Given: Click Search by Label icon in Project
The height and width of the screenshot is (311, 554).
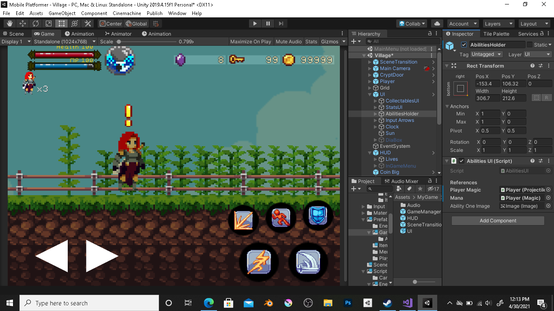Looking at the screenshot, I should coord(410,189).
